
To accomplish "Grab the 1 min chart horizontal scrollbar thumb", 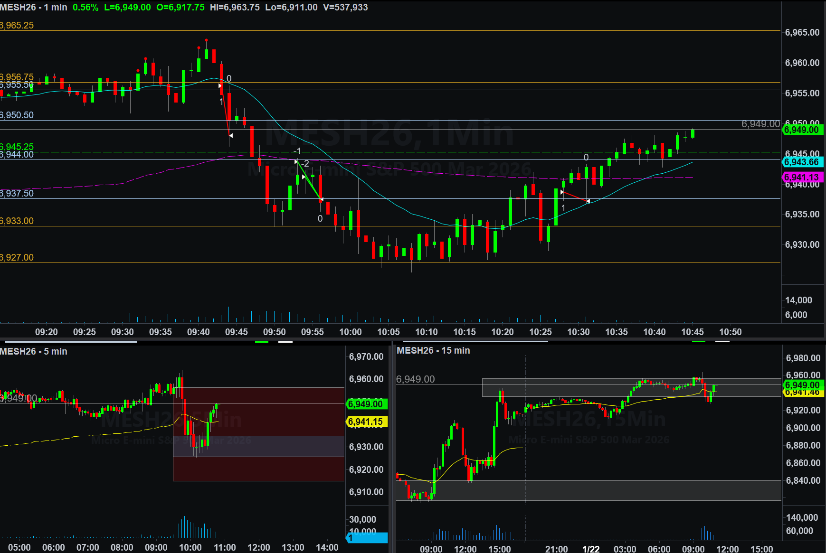I will [69, 341].
